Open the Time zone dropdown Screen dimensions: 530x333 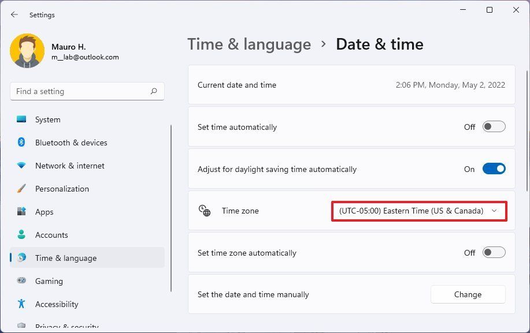point(418,211)
